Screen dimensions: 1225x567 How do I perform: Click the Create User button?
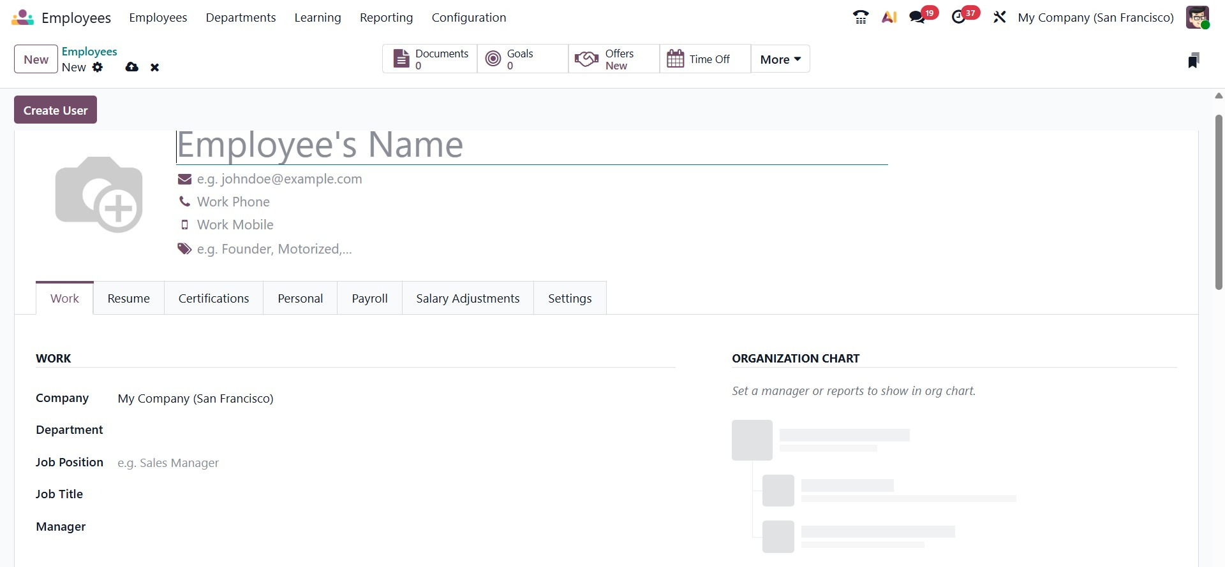tap(56, 110)
